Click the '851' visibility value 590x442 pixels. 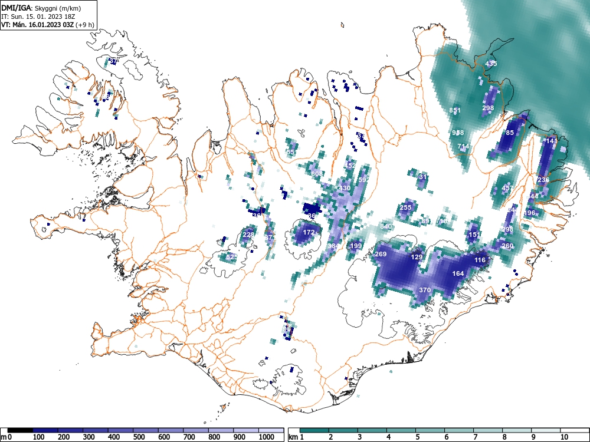click(x=455, y=111)
